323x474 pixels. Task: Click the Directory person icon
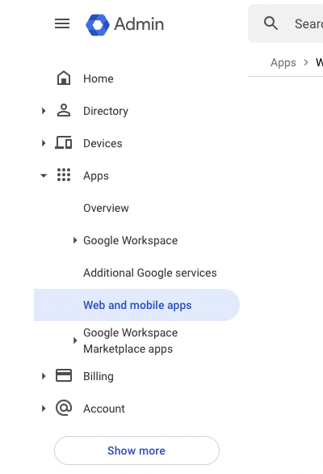click(x=64, y=110)
